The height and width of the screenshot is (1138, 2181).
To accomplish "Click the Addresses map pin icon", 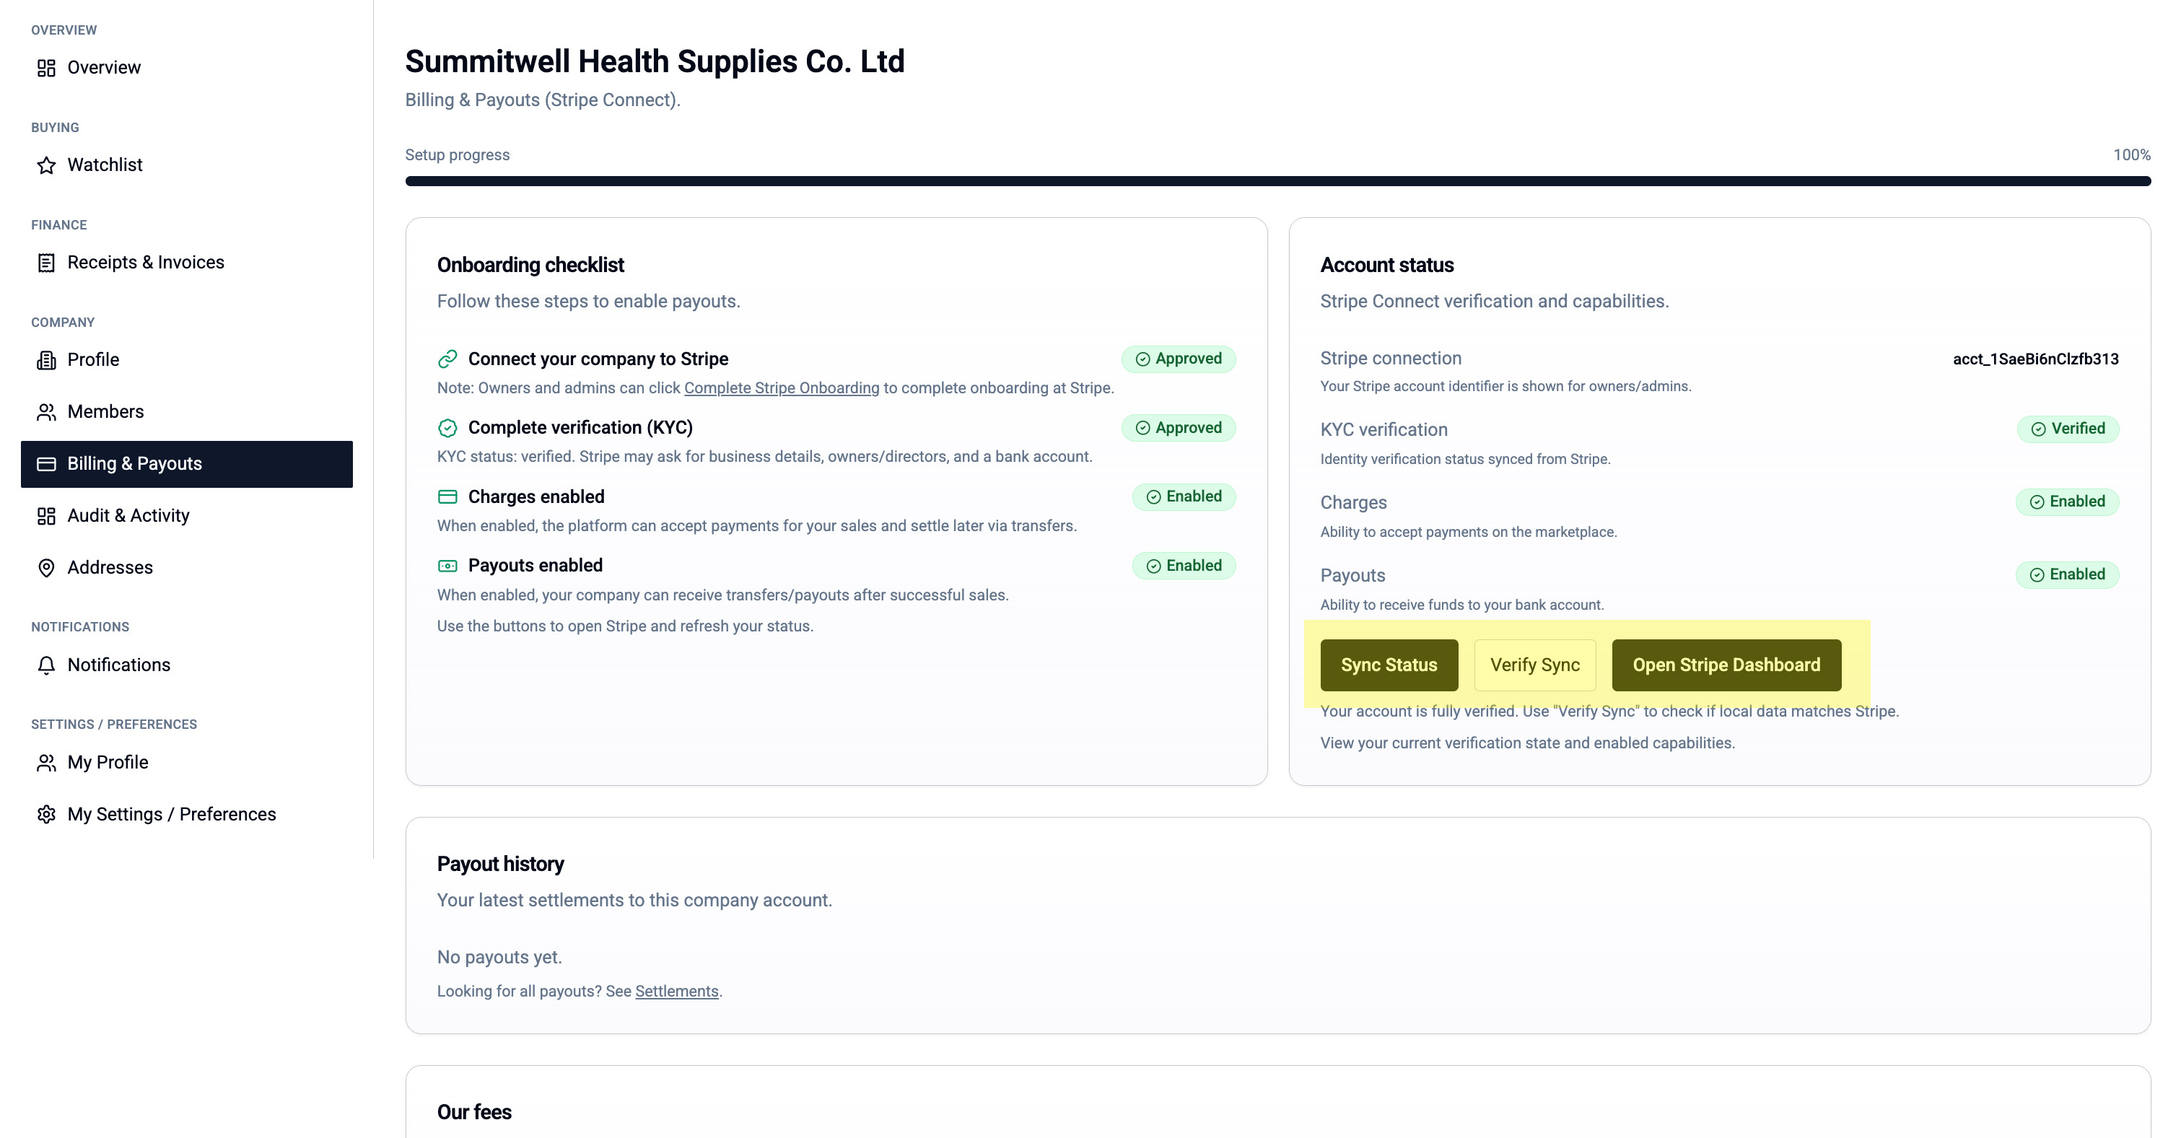I will (x=47, y=568).
